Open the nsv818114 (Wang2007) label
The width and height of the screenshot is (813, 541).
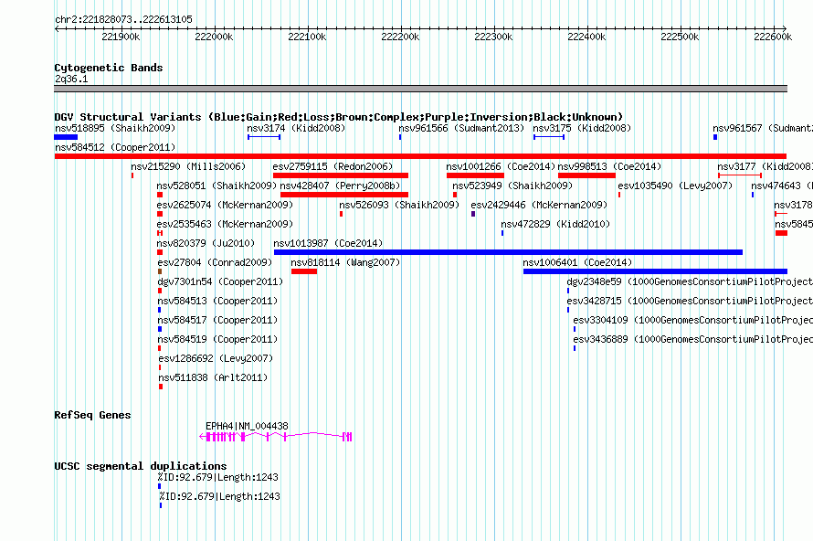pos(345,262)
